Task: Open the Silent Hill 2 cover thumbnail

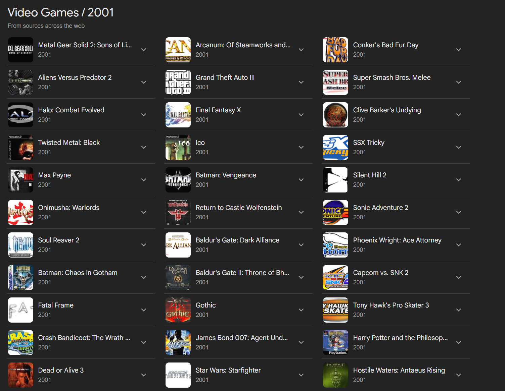Action: [335, 180]
